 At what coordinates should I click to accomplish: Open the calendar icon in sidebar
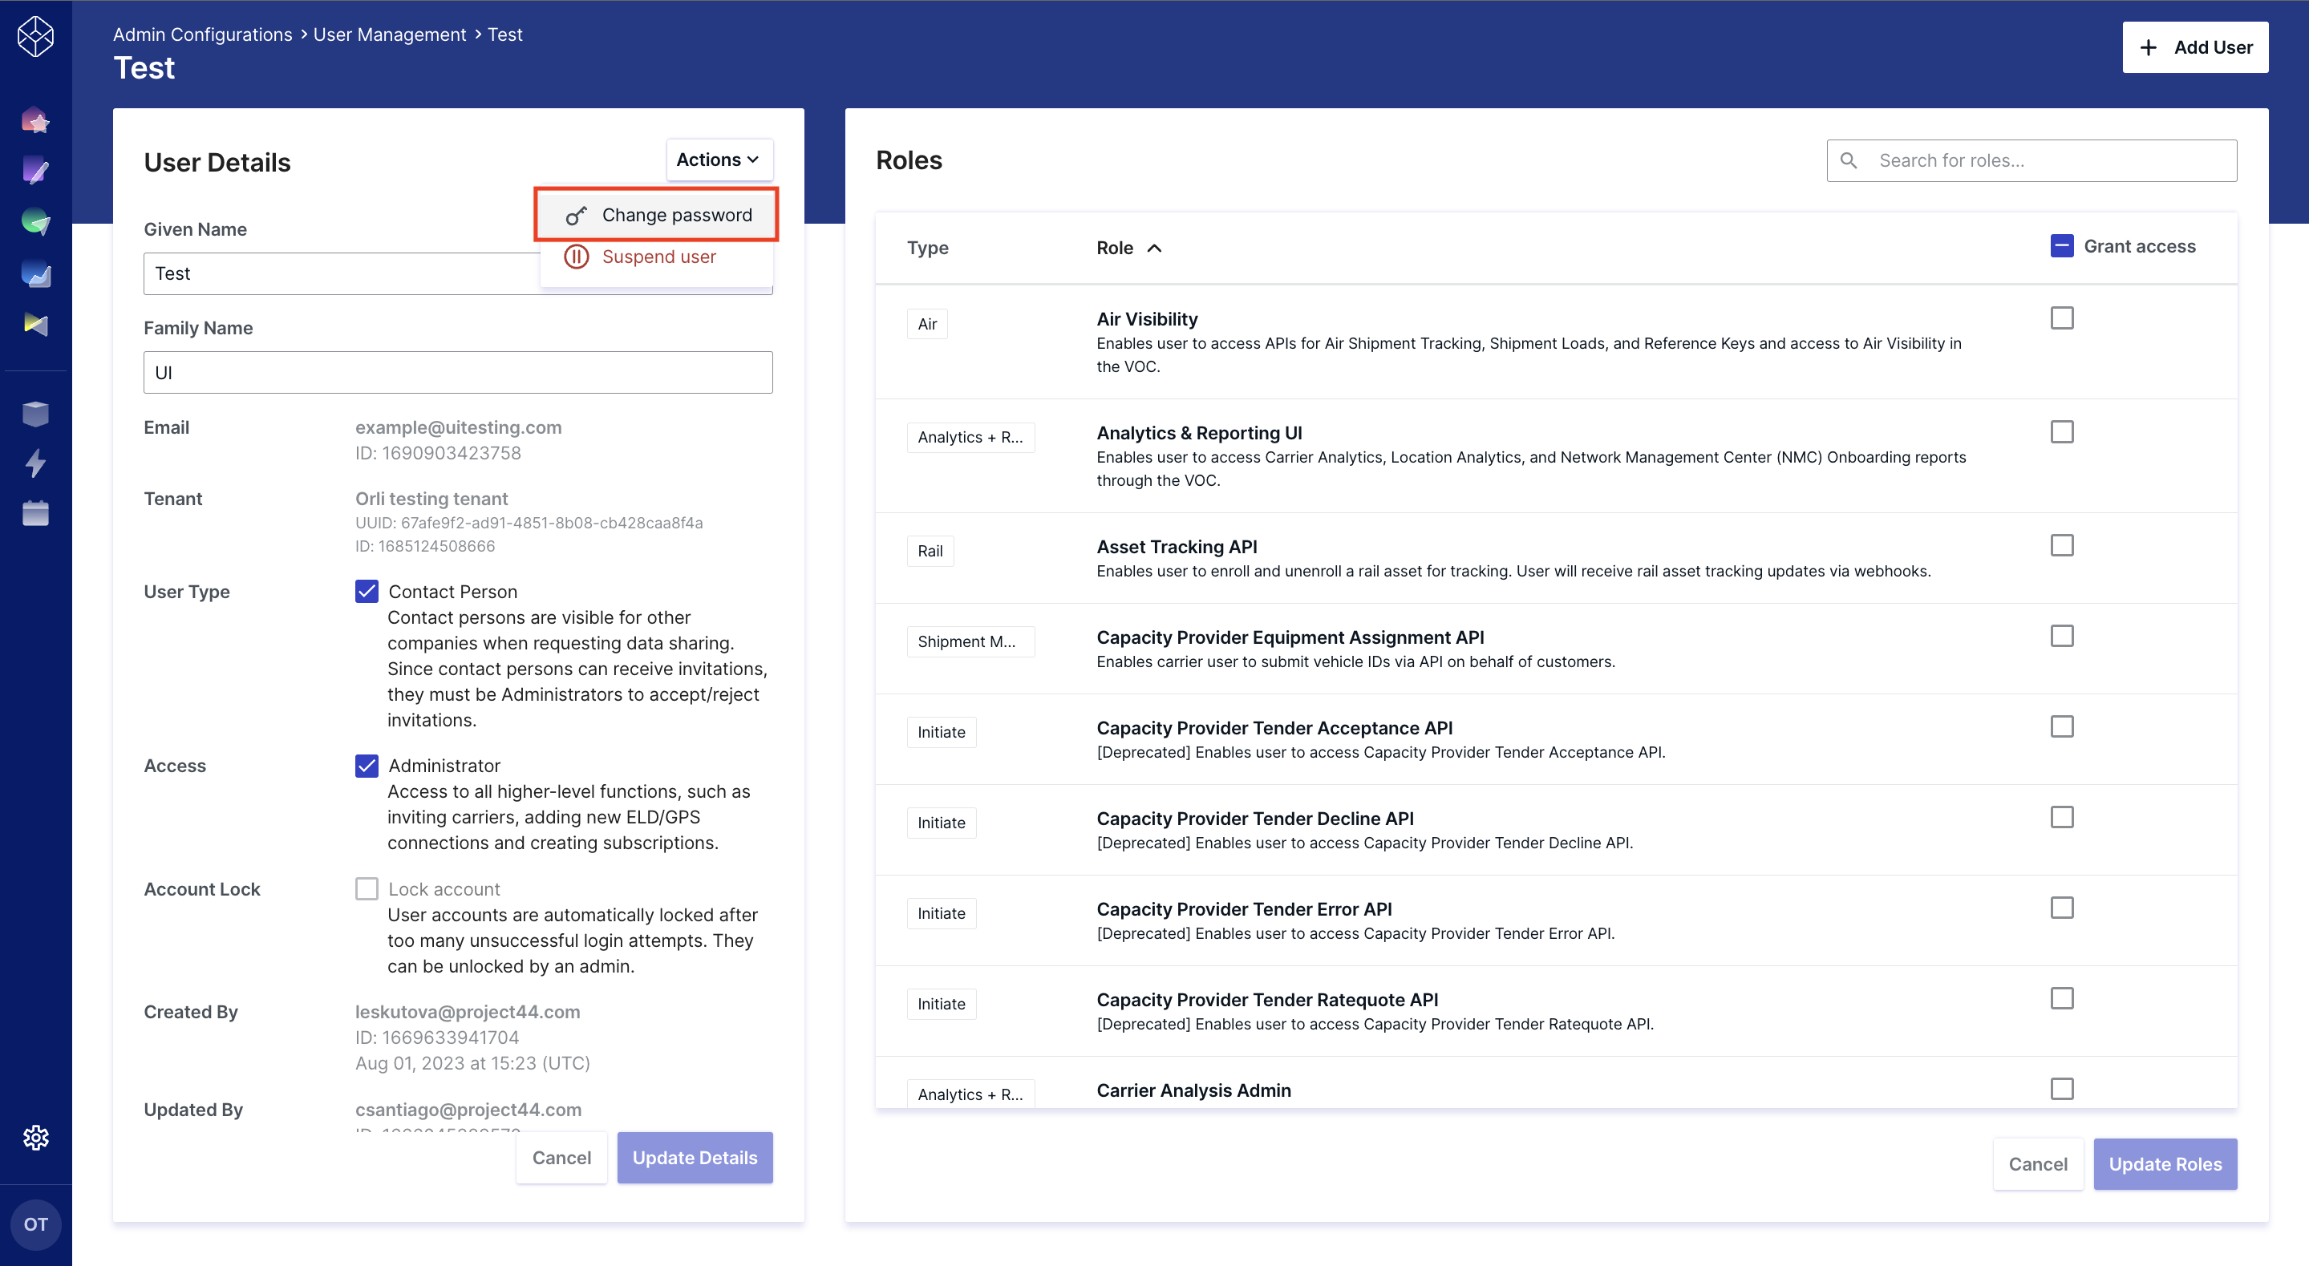click(36, 512)
